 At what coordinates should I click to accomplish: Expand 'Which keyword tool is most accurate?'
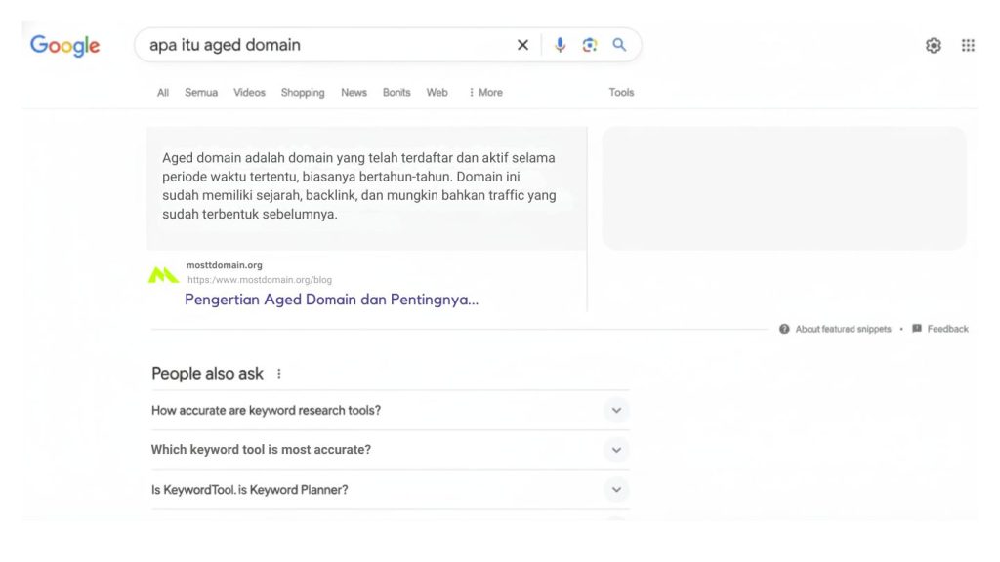(x=616, y=450)
